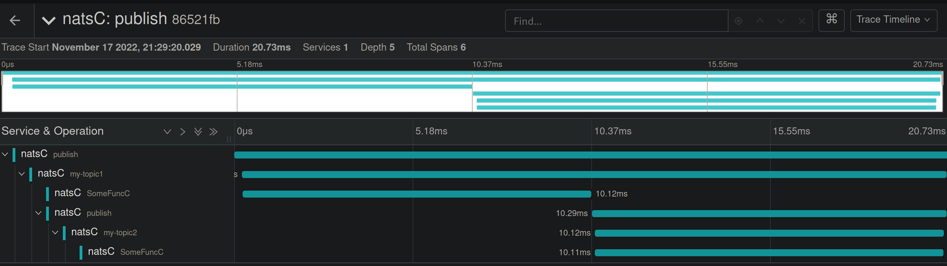The width and height of the screenshot is (947, 266).
Task: Collapse trace header chevron beside natsC: publish
Action: (x=49, y=20)
